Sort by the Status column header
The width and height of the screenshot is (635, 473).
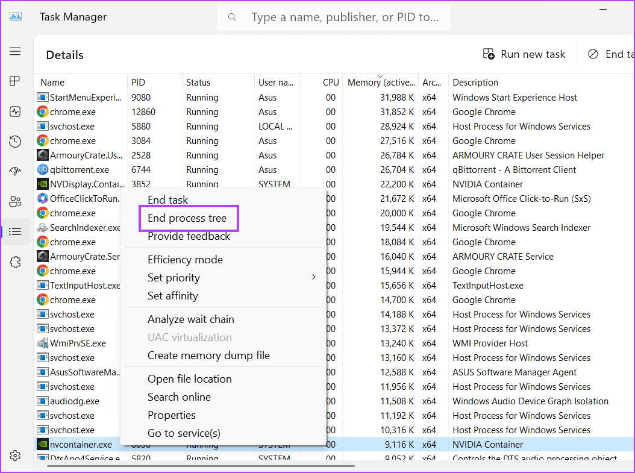[x=218, y=82]
